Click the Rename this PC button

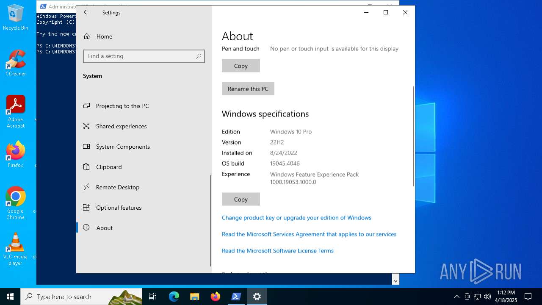[x=248, y=89]
